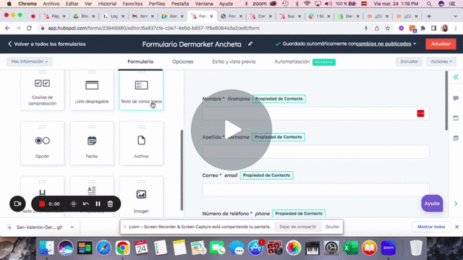Open the Ayuda help button
The height and width of the screenshot is (260, 463).
(432, 204)
